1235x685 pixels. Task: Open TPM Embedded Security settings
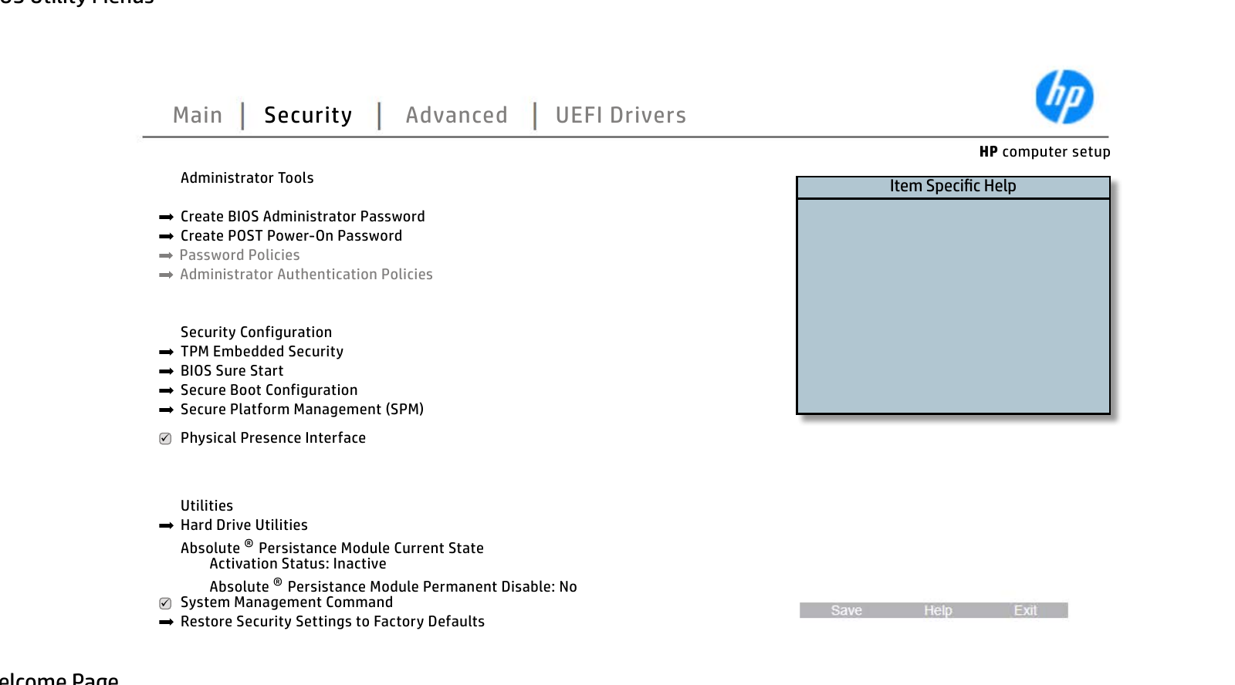pos(262,352)
